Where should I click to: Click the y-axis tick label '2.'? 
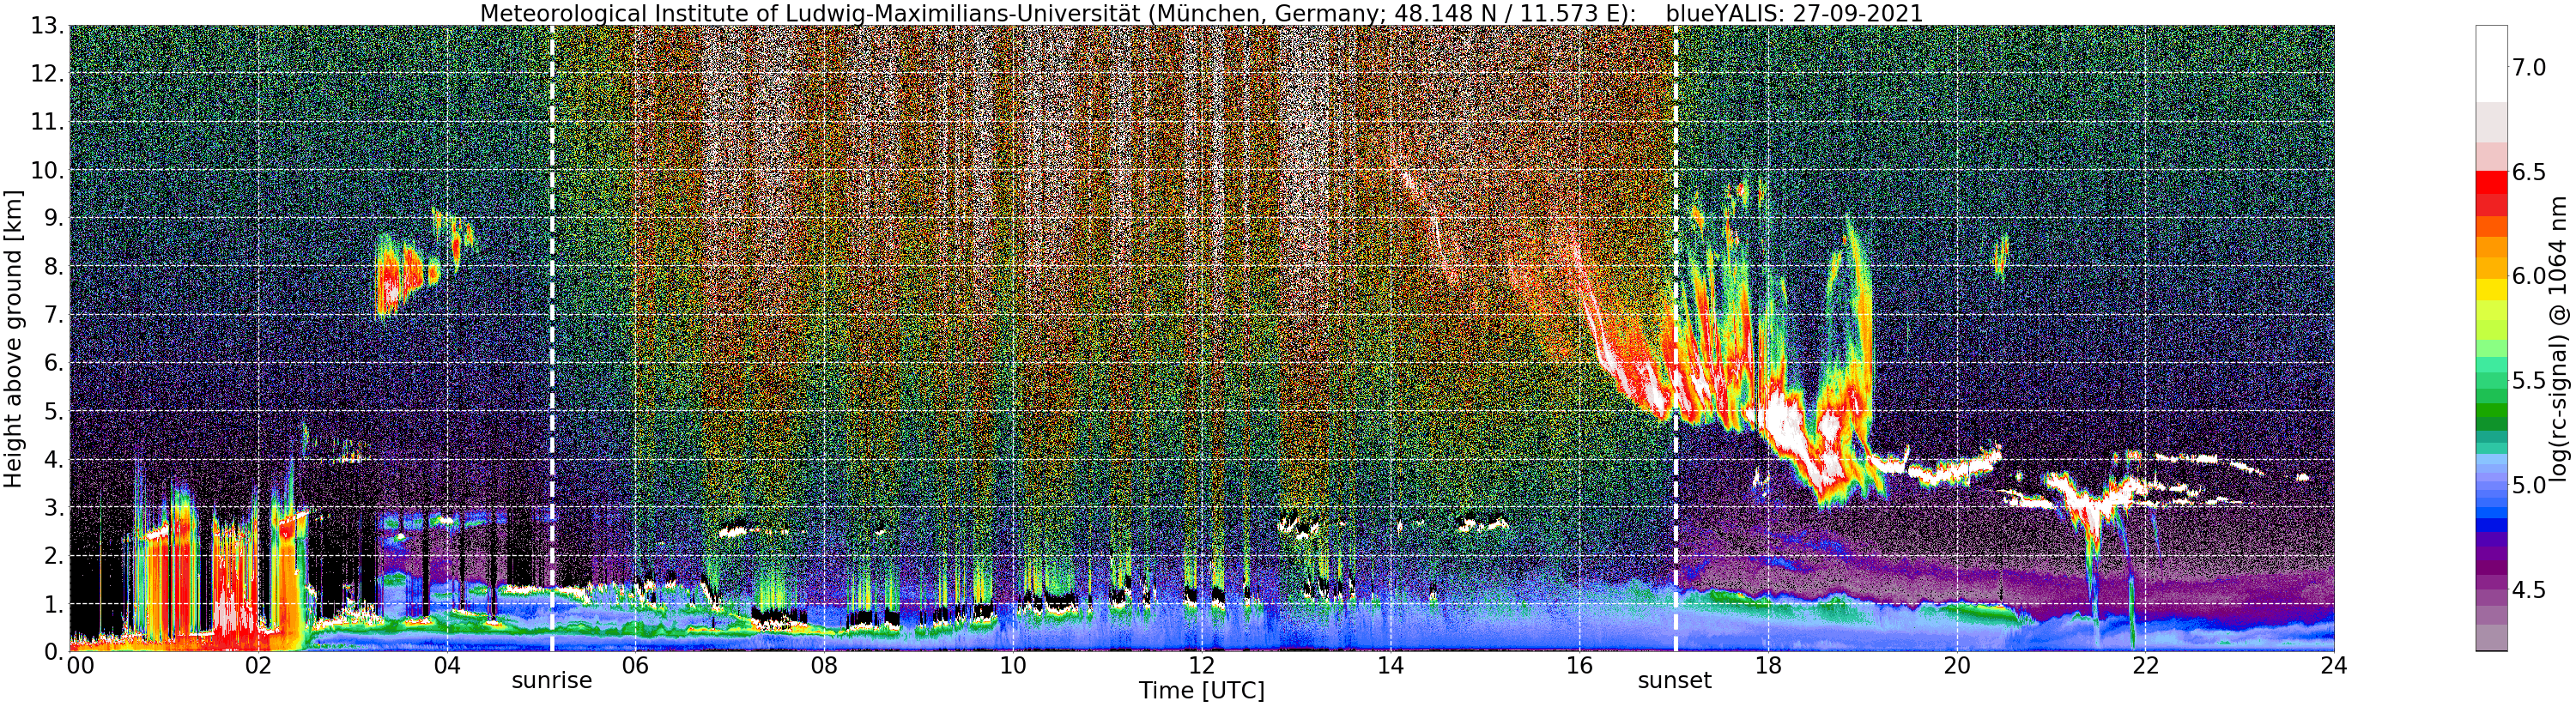(52, 556)
